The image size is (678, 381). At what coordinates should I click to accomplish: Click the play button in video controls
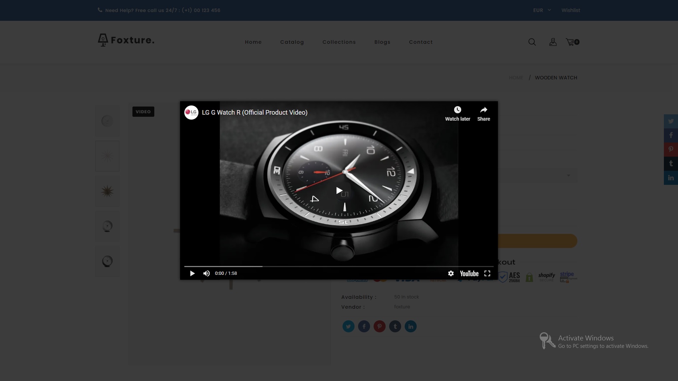coord(192,273)
